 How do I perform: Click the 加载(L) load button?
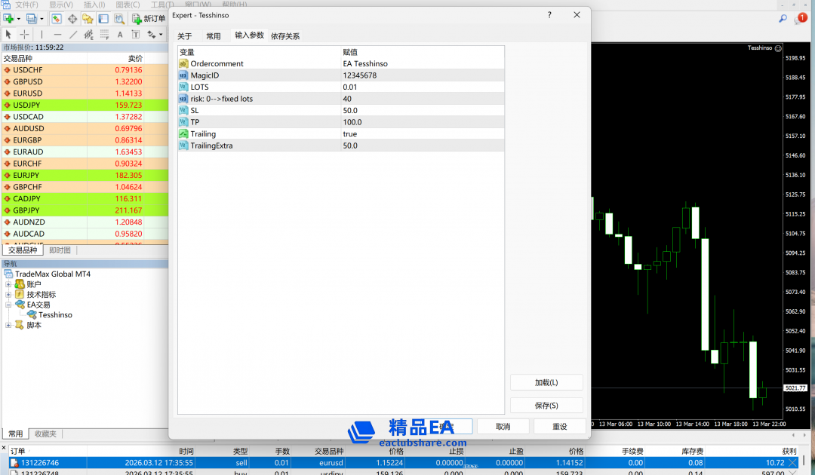click(x=546, y=382)
